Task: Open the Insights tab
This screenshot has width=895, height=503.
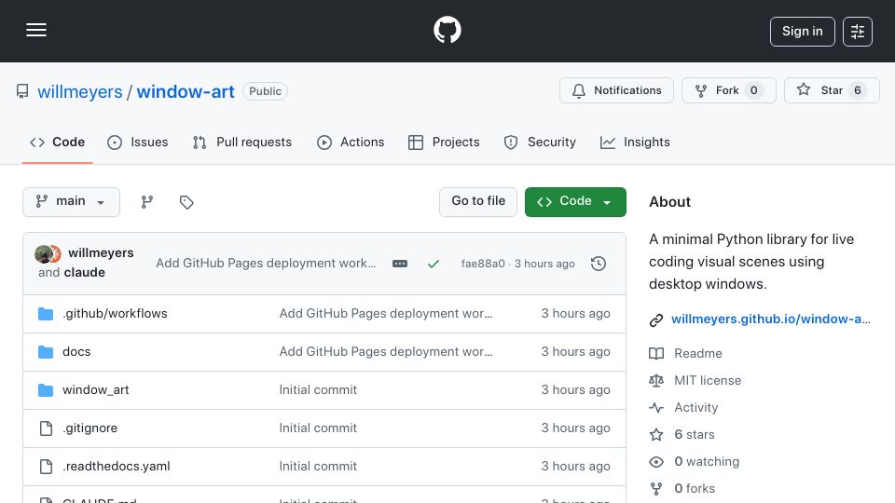Action: point(635,142)
